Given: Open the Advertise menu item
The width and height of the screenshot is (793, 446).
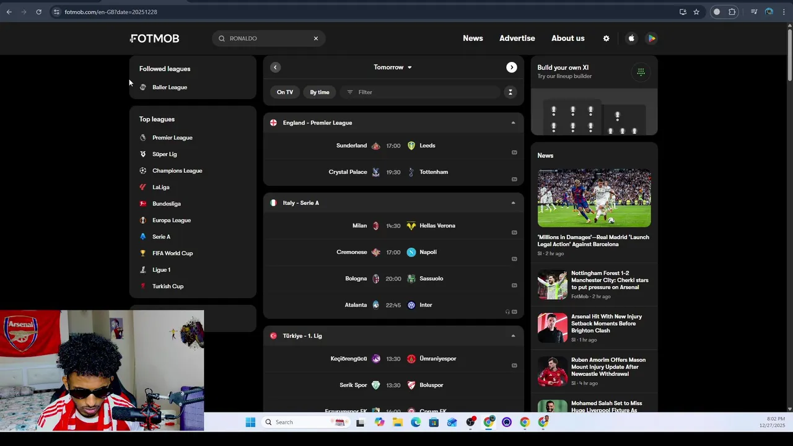Looking at the screenshot, I should (517, 38).
